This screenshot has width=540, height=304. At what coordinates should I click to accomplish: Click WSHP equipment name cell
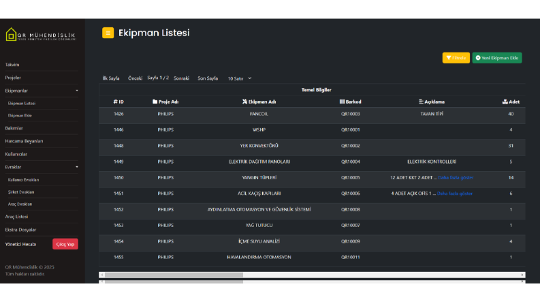tap(259, 130)
